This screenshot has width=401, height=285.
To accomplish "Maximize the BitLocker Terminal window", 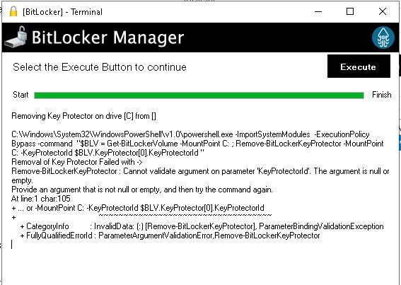I will click(350, 11).
